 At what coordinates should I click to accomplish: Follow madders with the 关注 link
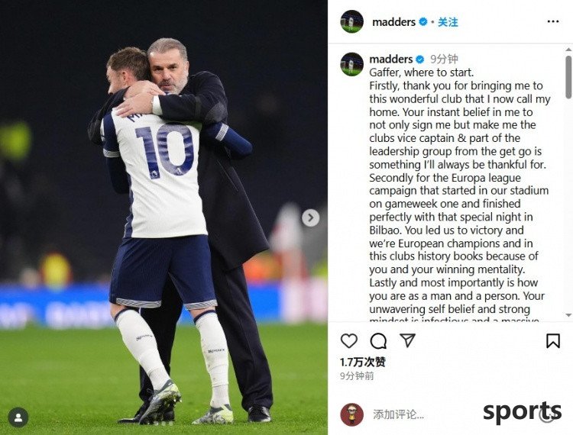coord(448,22)
